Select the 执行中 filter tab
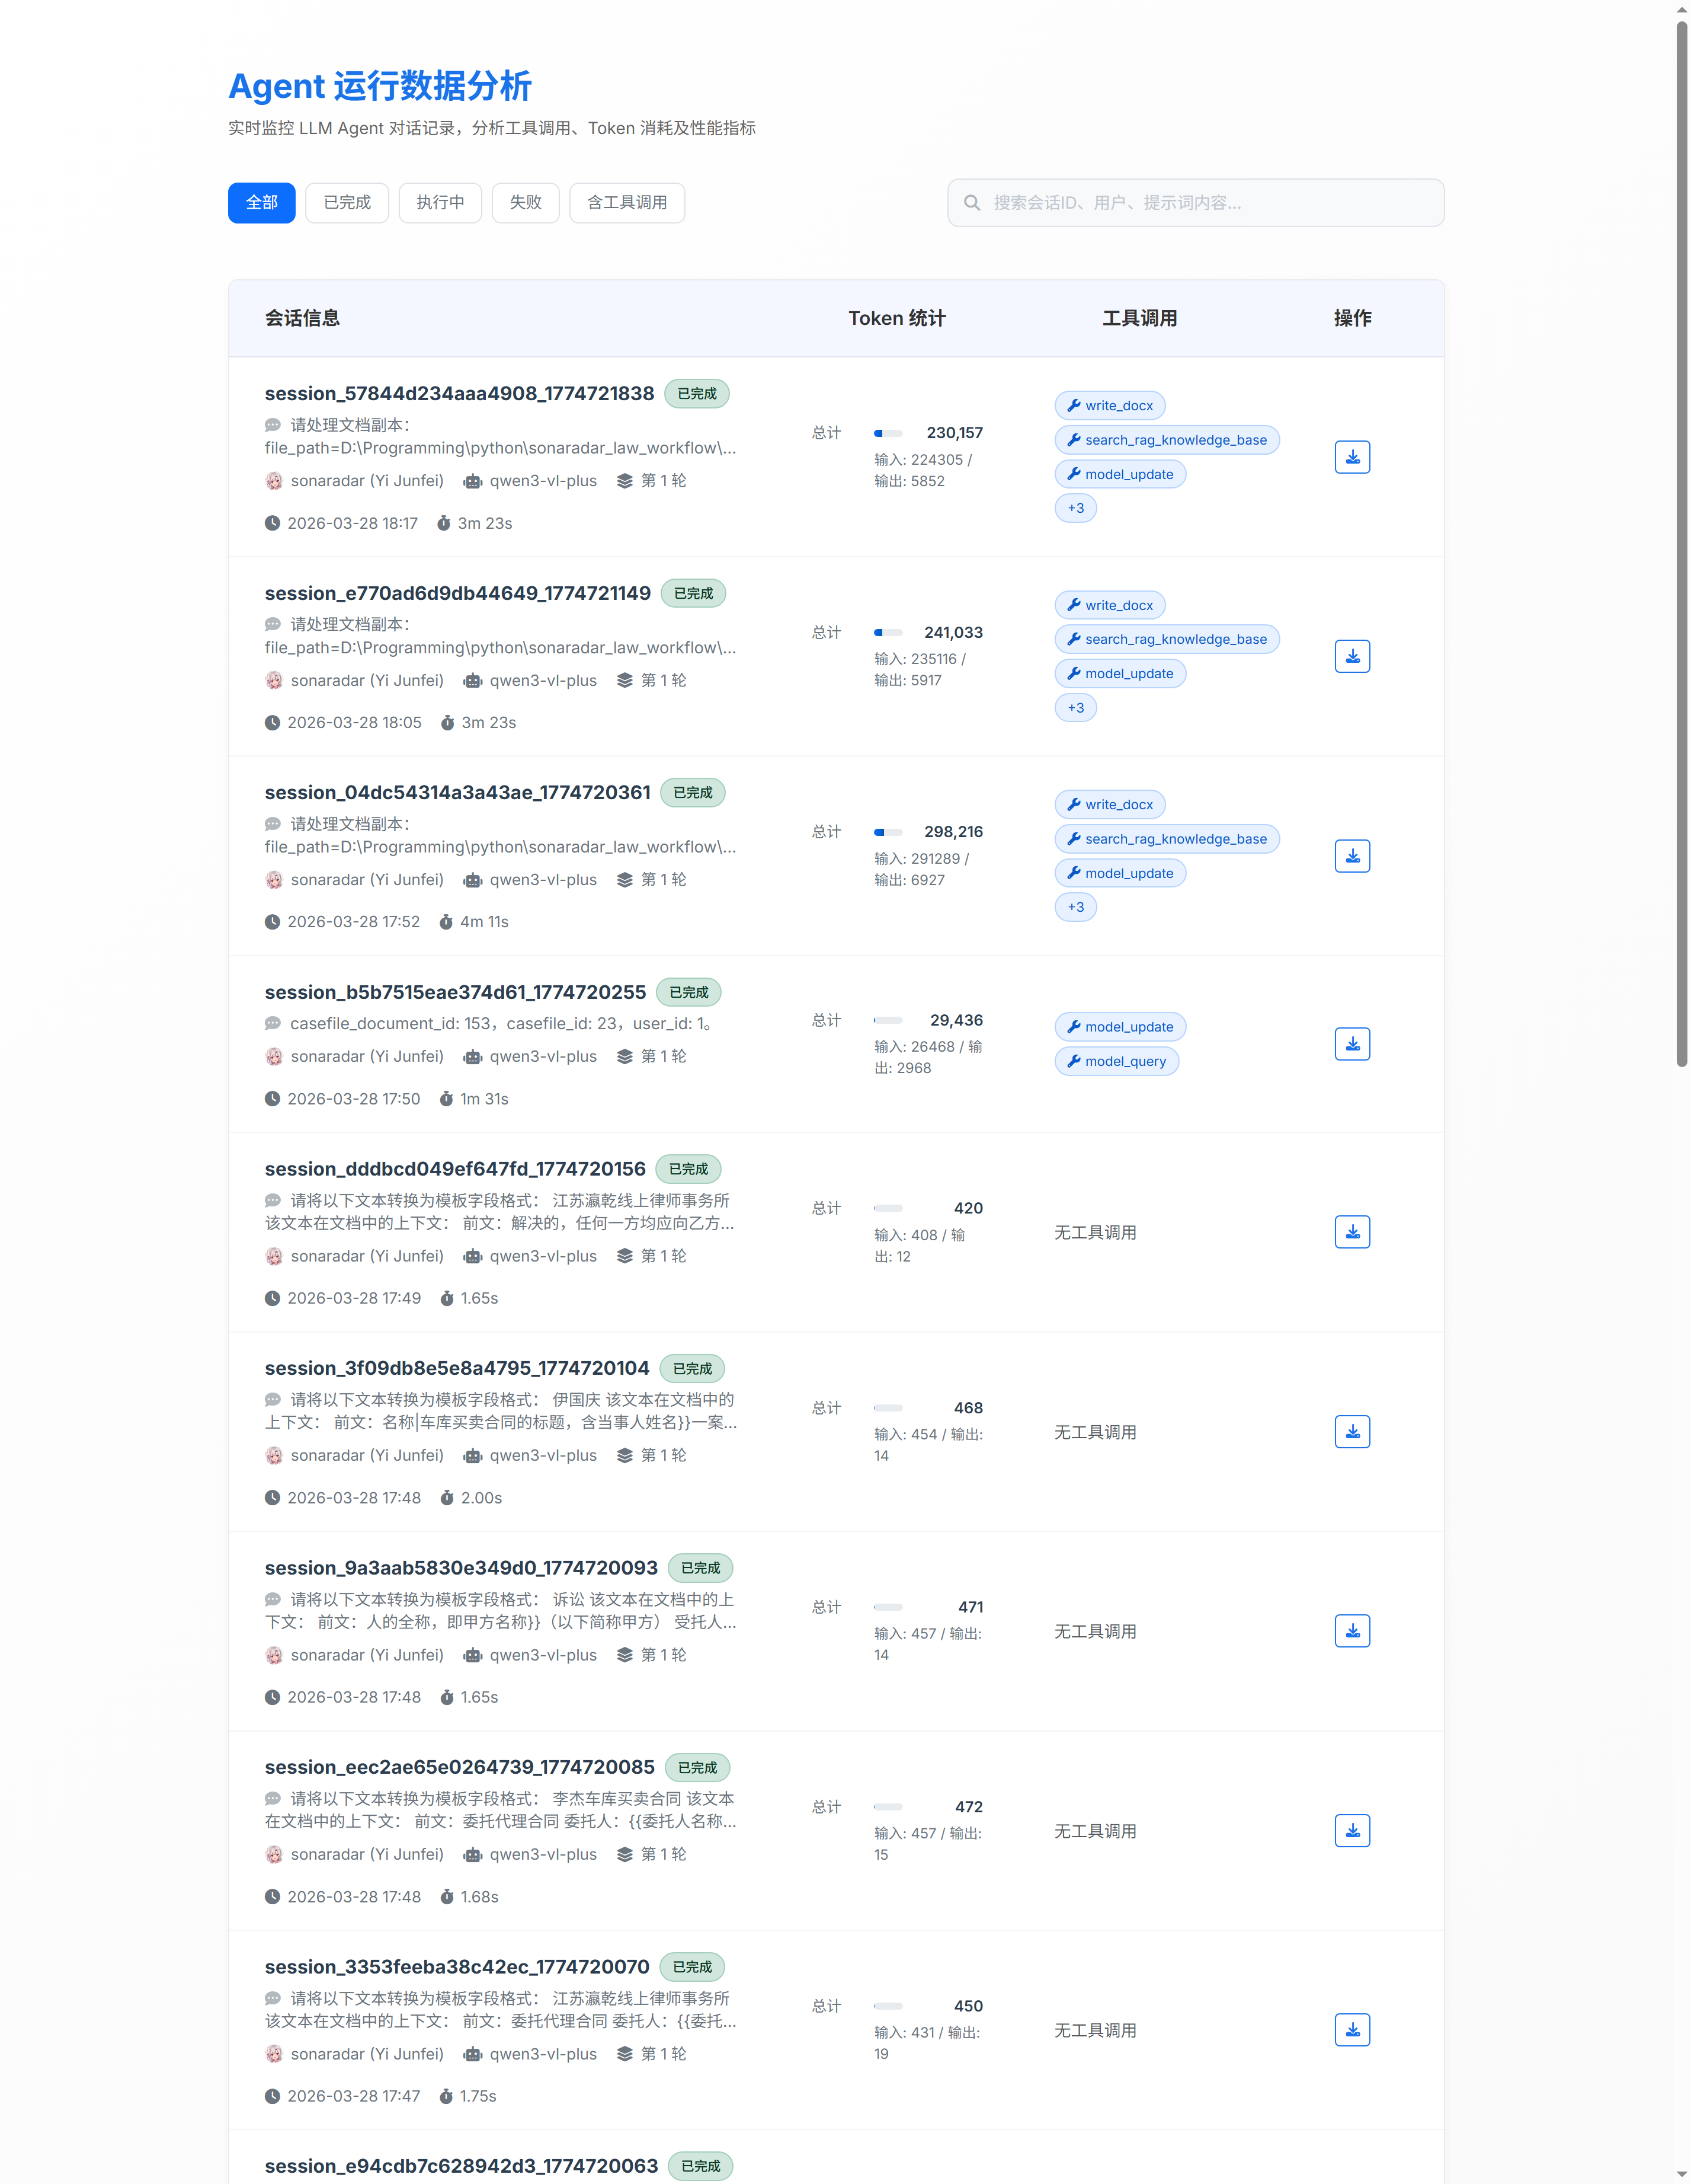 440,203
